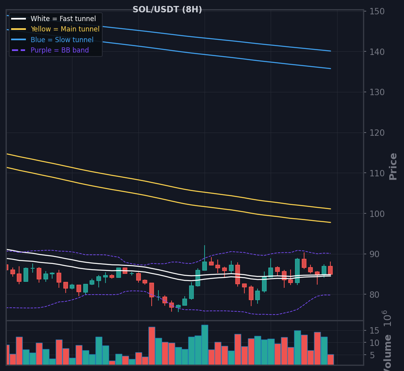Click the rightmost small red volume bar

click(x=331, y=360)
